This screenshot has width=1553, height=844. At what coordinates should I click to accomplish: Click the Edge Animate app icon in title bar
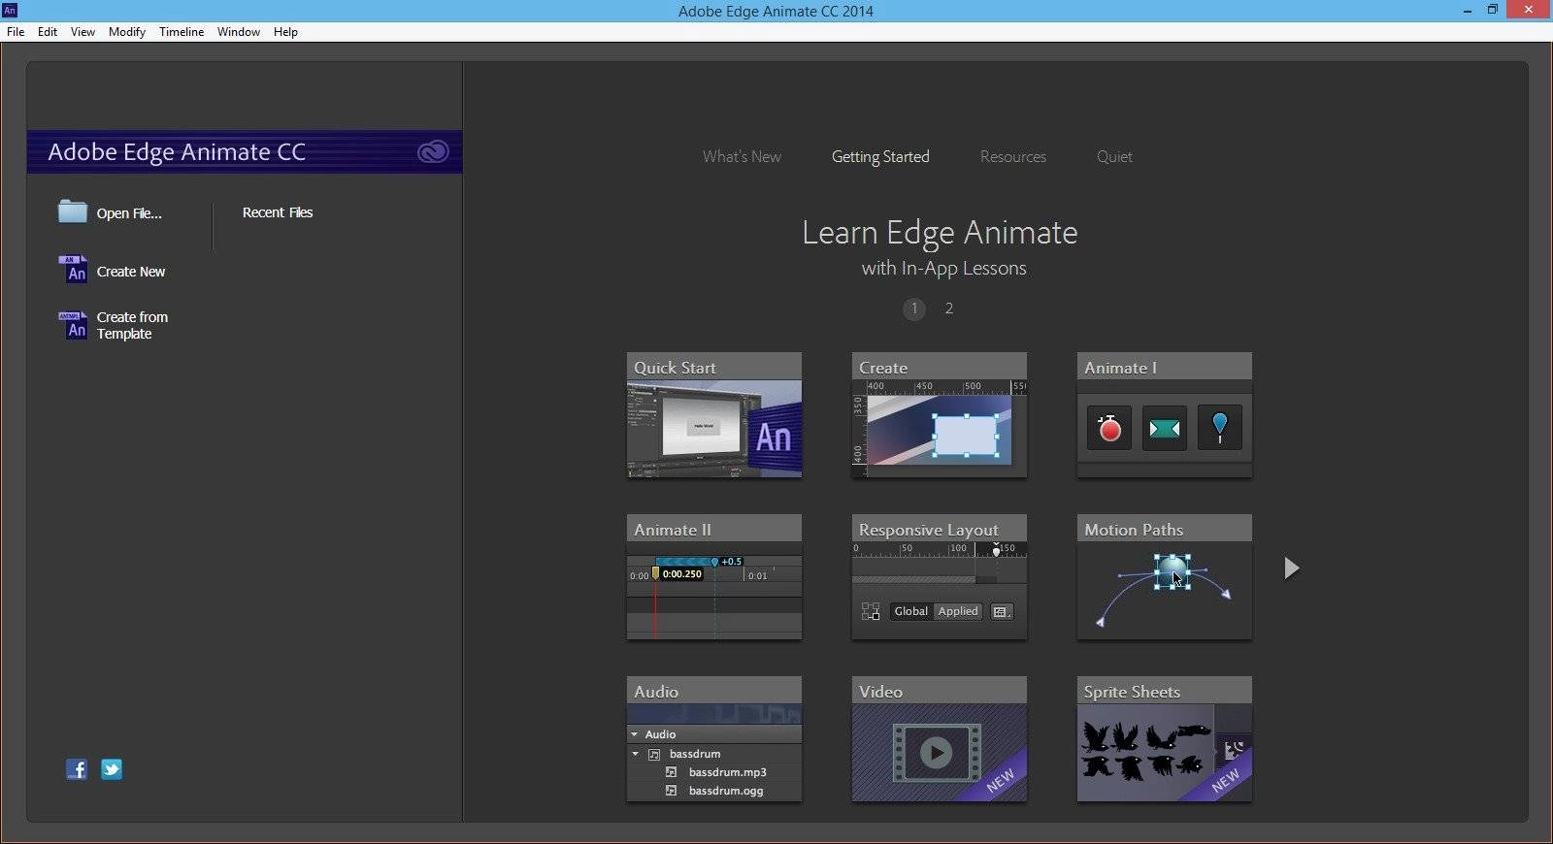coord(10,10)
